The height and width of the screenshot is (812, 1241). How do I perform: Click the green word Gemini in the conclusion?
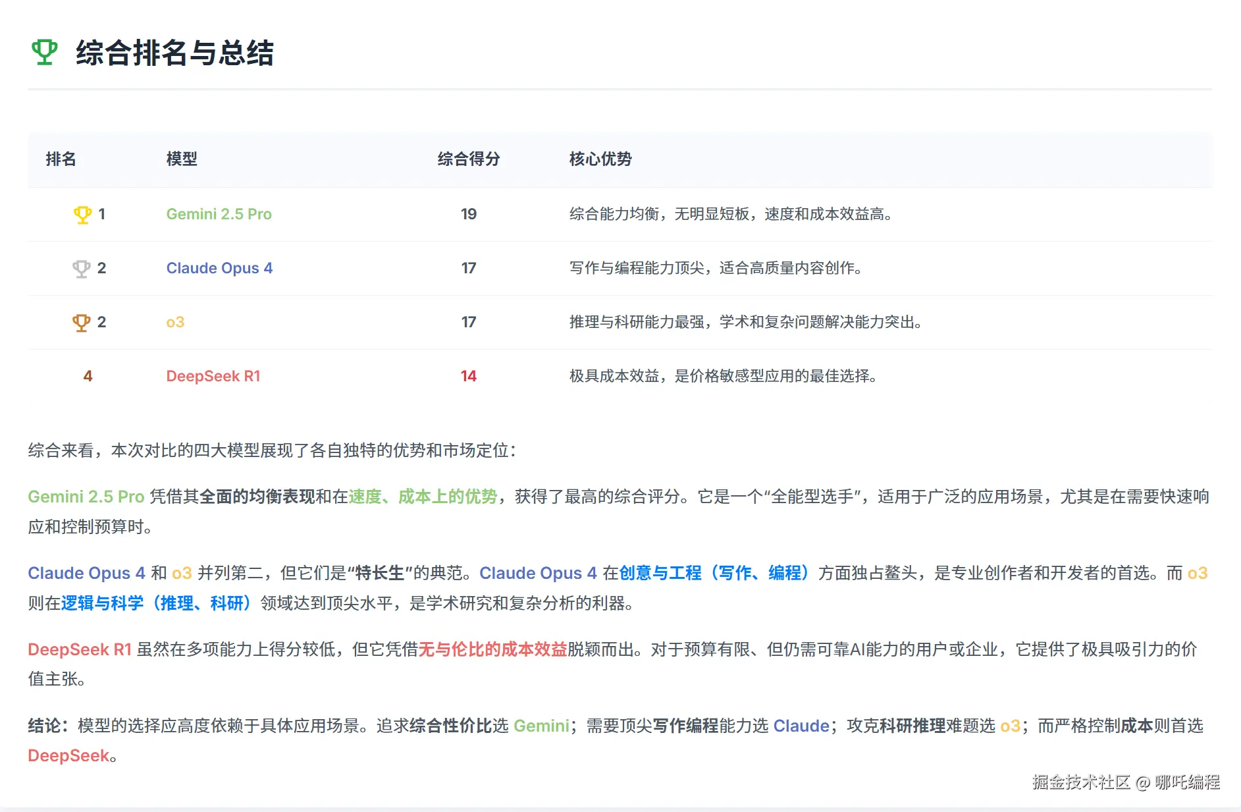pyautogui.click(x=541, y=726)
